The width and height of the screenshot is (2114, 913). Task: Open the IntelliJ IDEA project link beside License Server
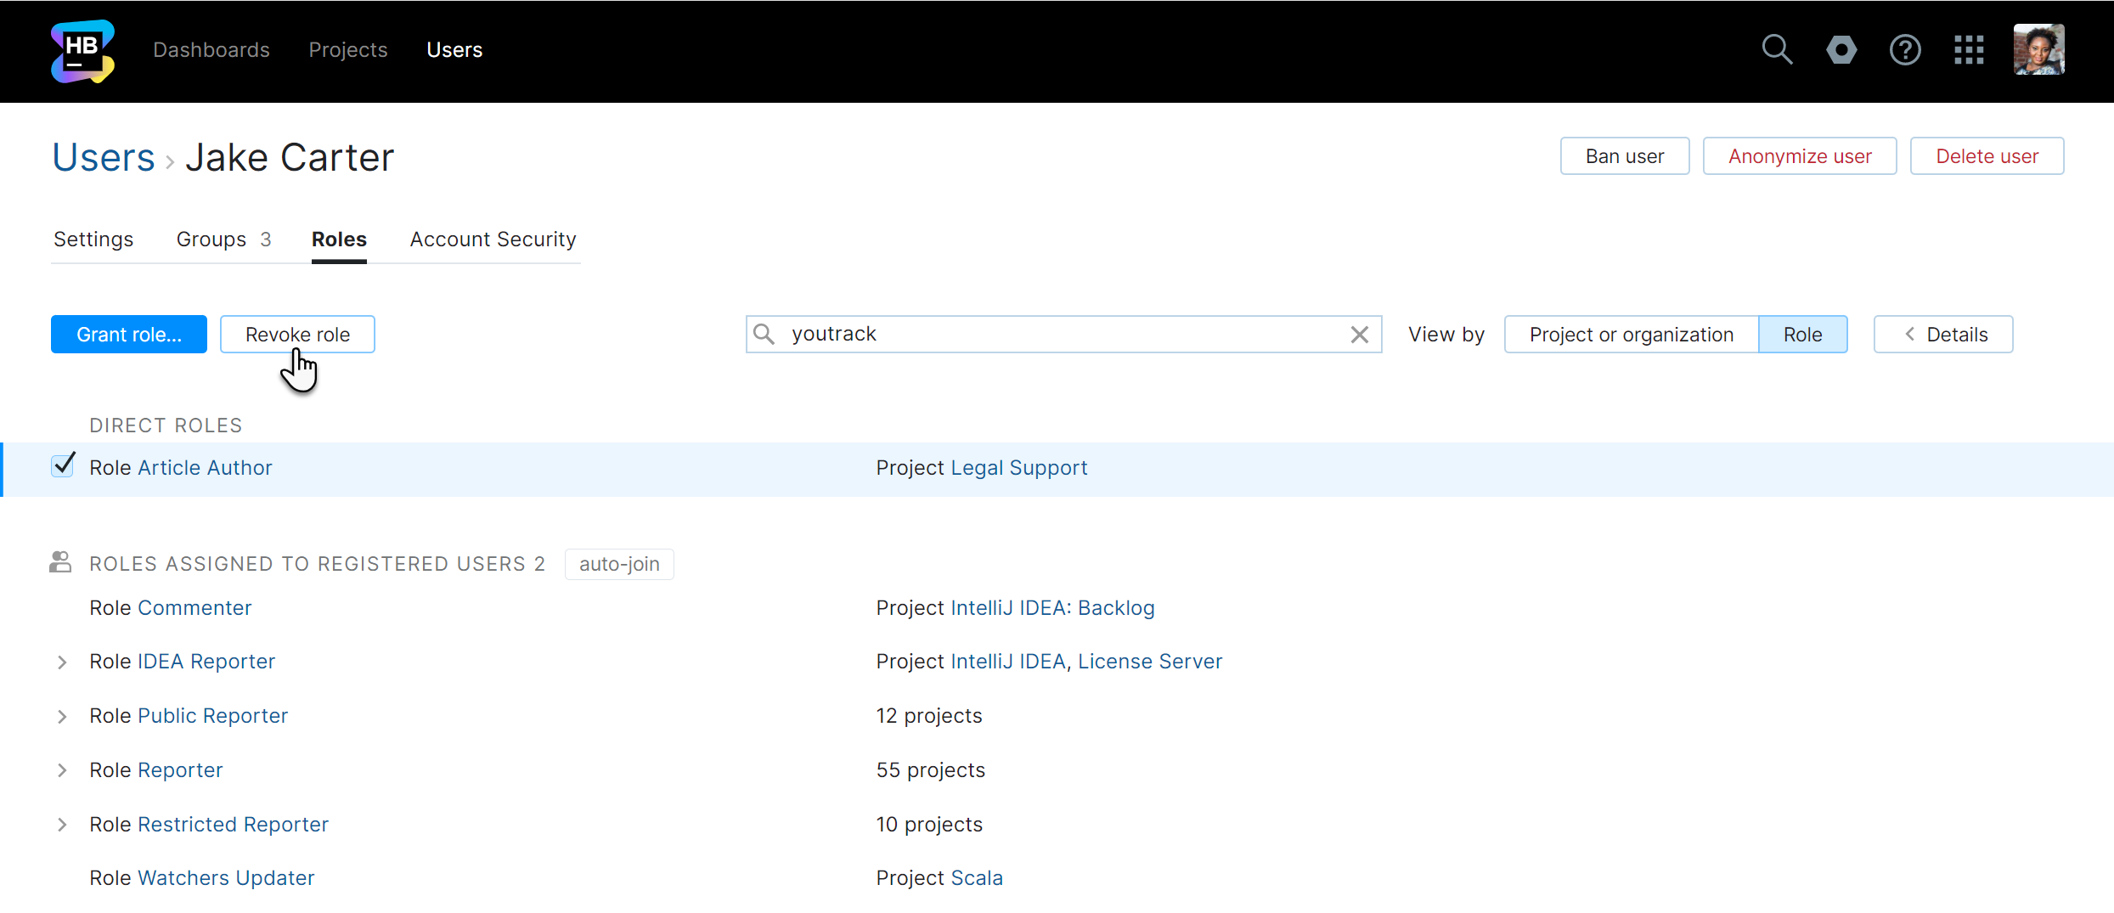pyautogui.click(x=1008, y=662)
